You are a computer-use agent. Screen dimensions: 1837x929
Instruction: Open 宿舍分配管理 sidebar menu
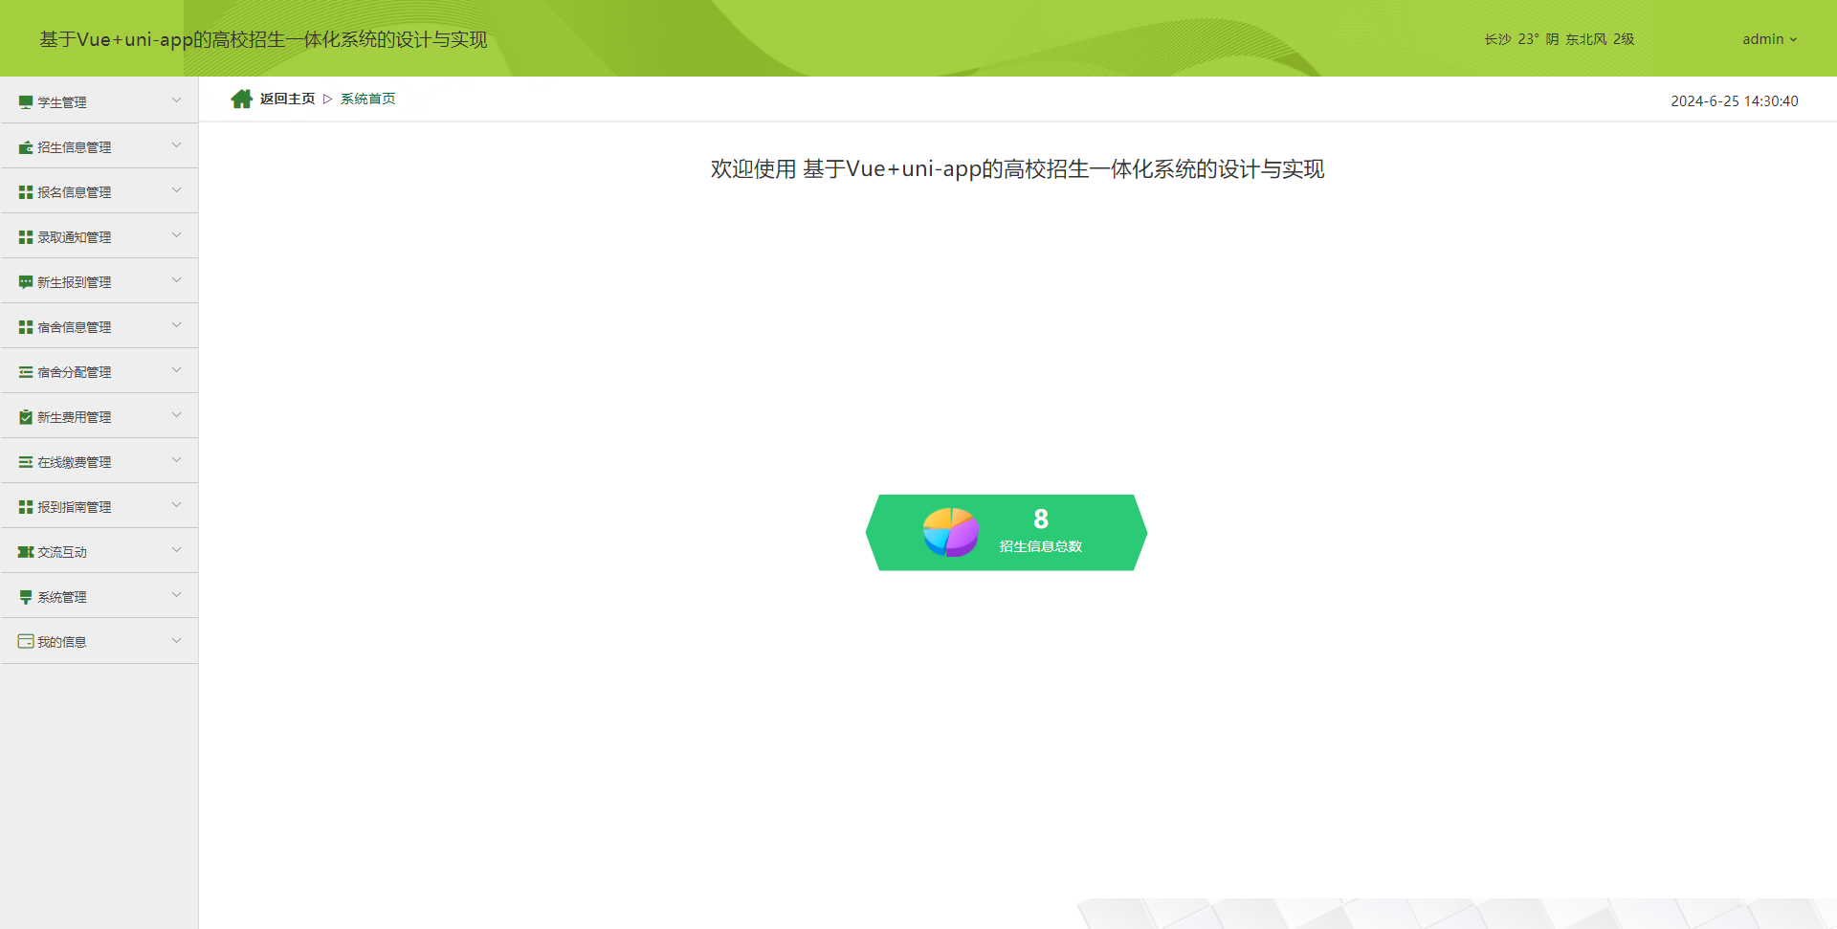click(x=100, y=371)
